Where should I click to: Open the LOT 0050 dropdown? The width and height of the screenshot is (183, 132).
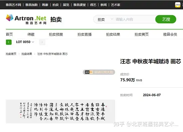[x=25, y=42]
